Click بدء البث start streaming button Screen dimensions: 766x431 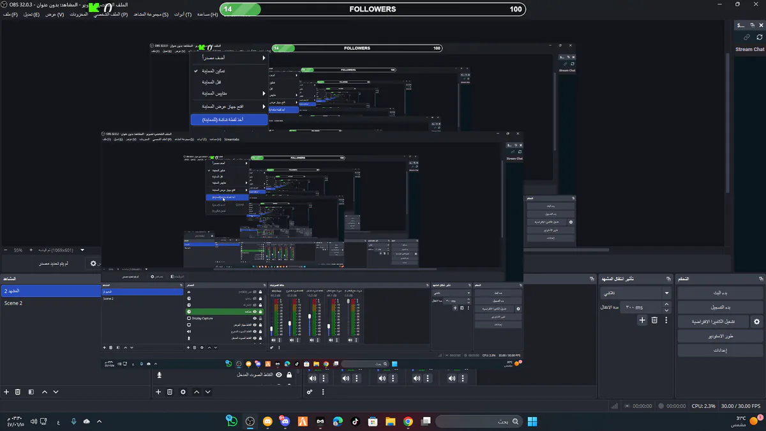pyautogui.click(x=720, y=292)
